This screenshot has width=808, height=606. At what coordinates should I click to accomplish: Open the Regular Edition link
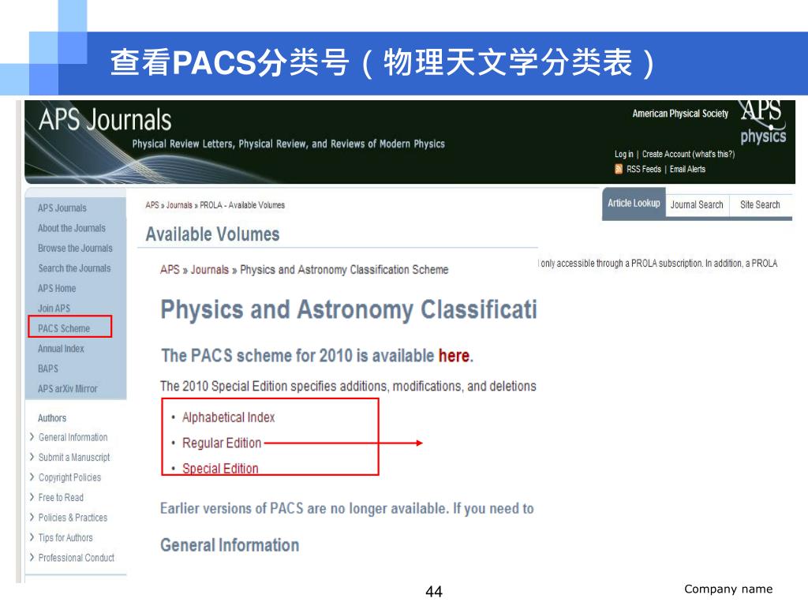(222, 443)
